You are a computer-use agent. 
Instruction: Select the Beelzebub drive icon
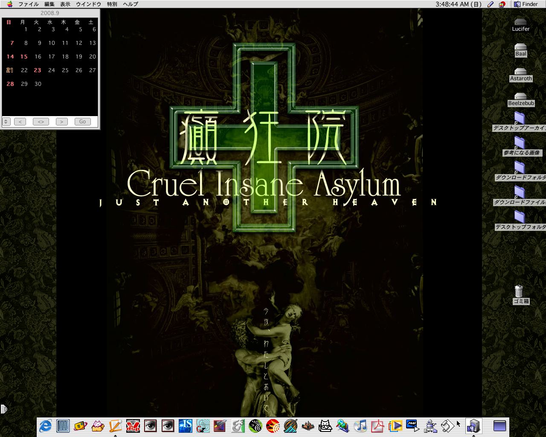click(520, 96)
